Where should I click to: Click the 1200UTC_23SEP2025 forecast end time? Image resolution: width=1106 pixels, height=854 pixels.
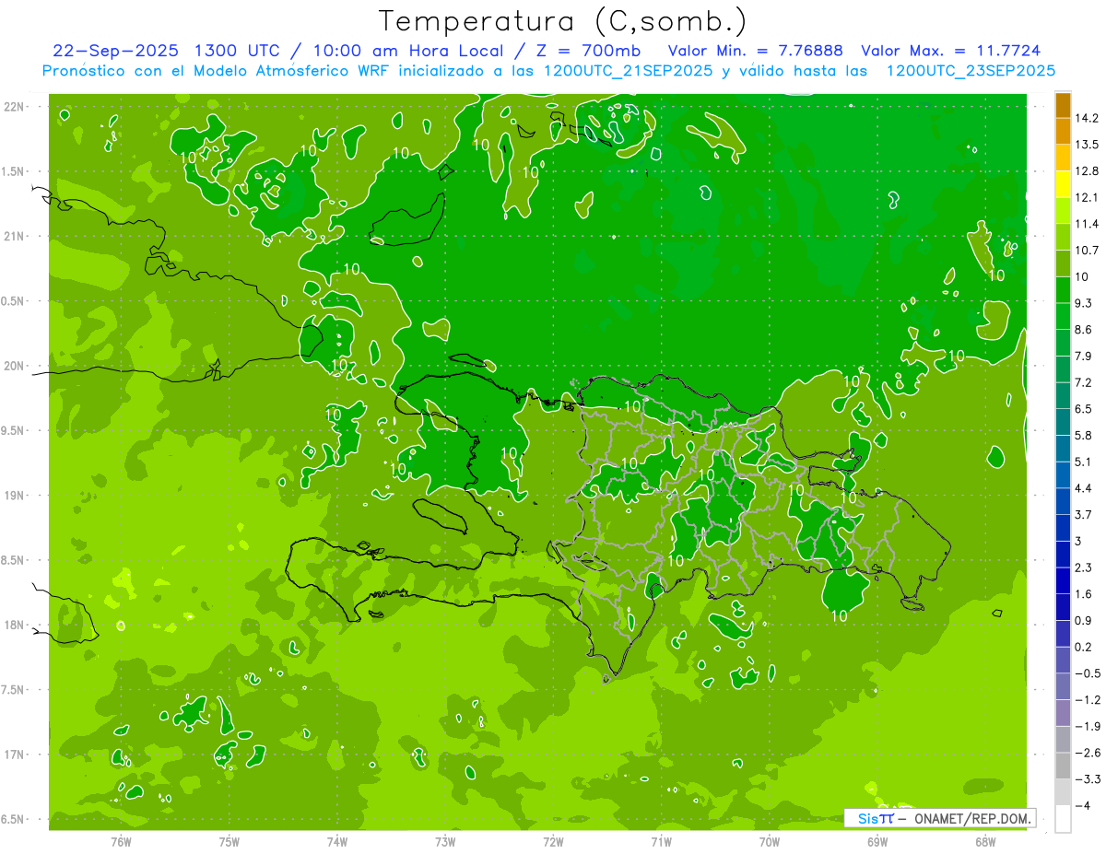point(971,71)
